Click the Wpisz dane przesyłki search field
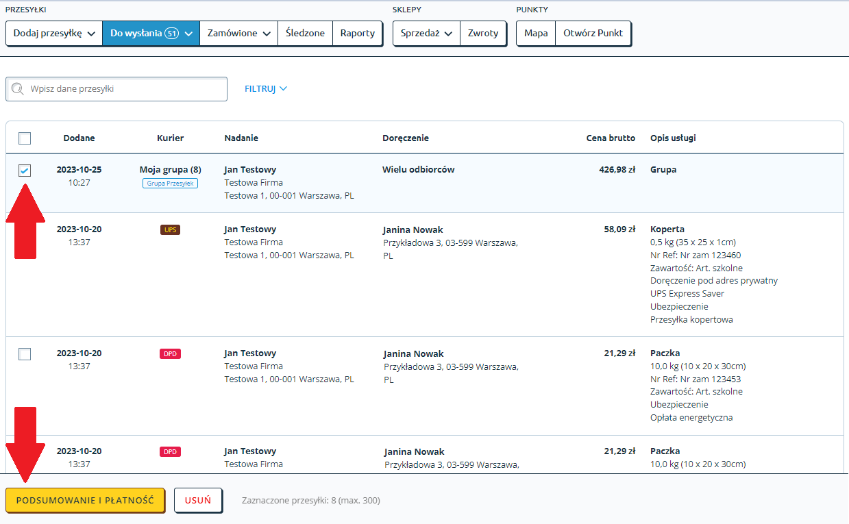 [116, 89]
